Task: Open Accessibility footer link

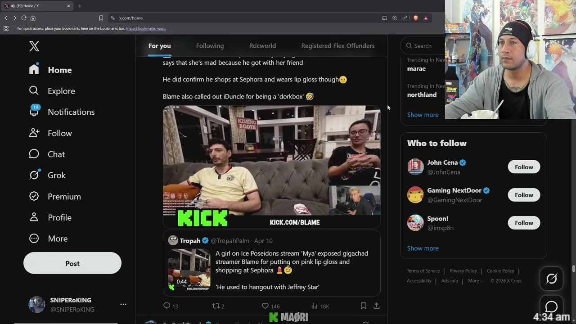Action: (419, 281)
